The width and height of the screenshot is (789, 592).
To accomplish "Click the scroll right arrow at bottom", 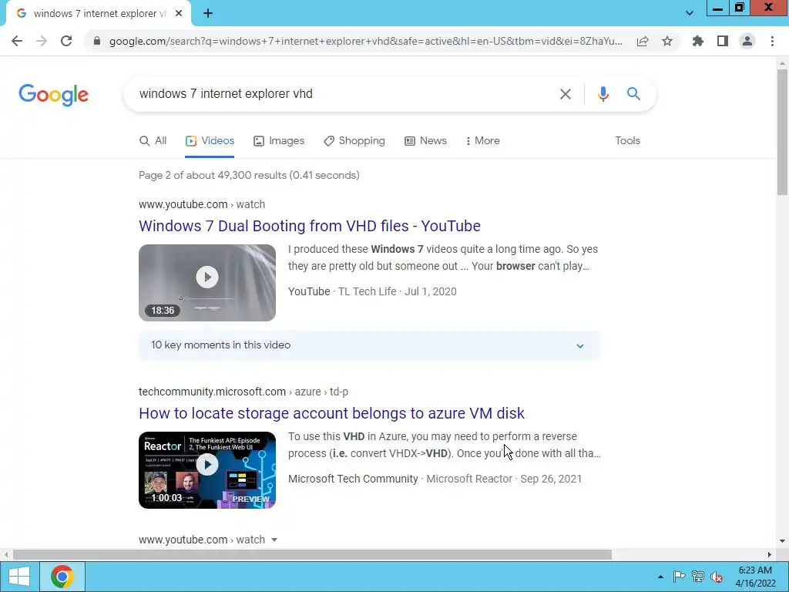I will [770, 555].
